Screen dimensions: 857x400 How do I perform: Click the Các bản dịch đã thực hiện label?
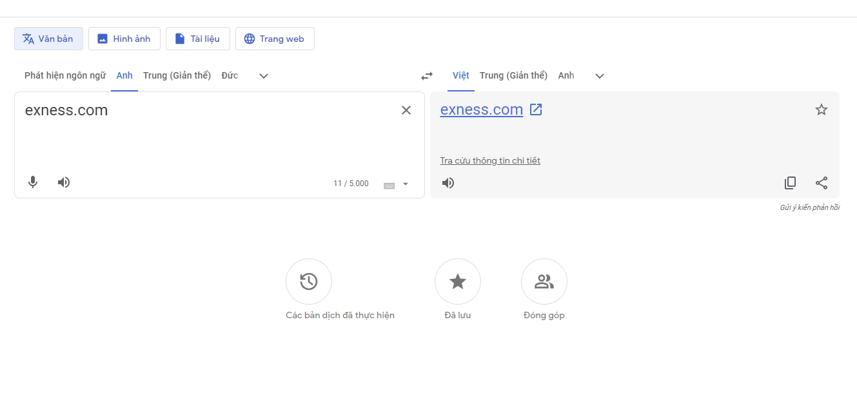[340, 316]
